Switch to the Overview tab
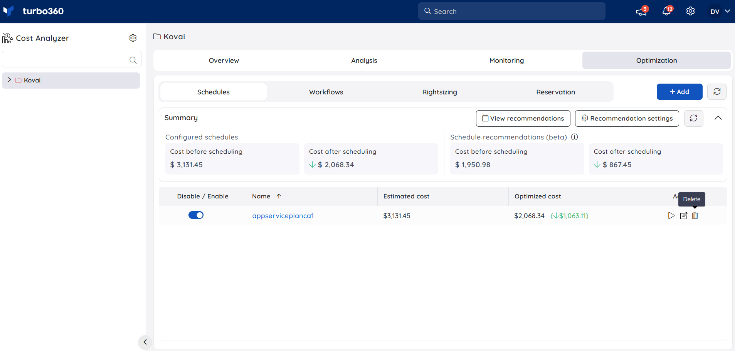 (x=224, y=60)
